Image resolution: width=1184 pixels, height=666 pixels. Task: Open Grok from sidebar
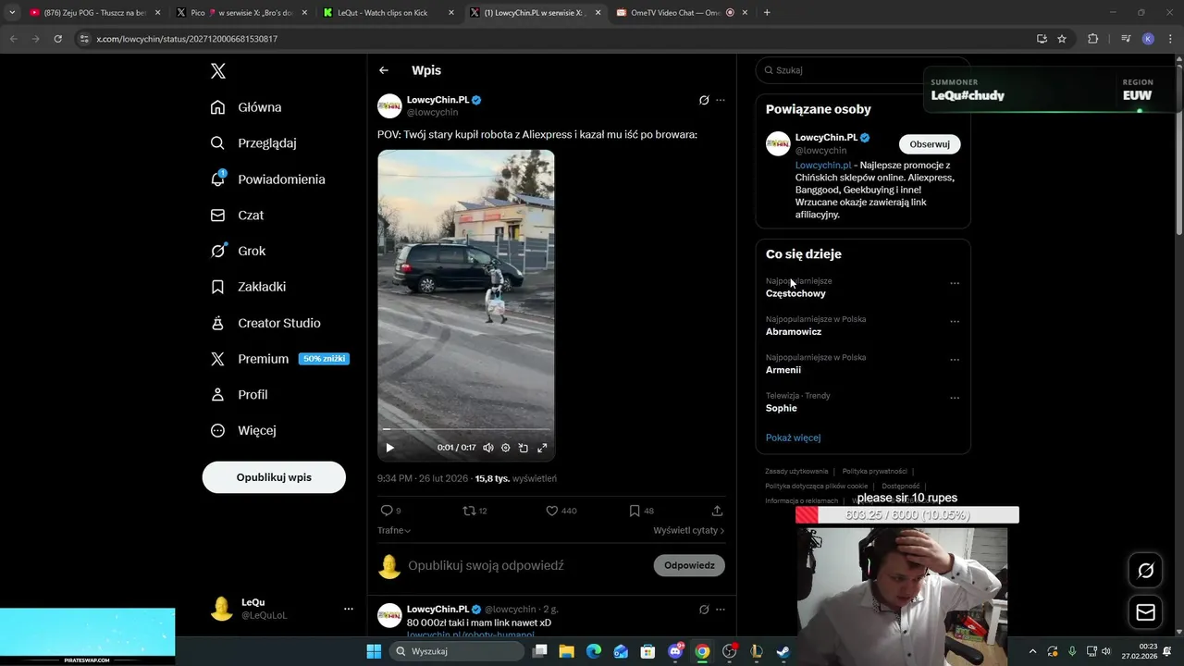pyautogui.click(x=238, y=251)
